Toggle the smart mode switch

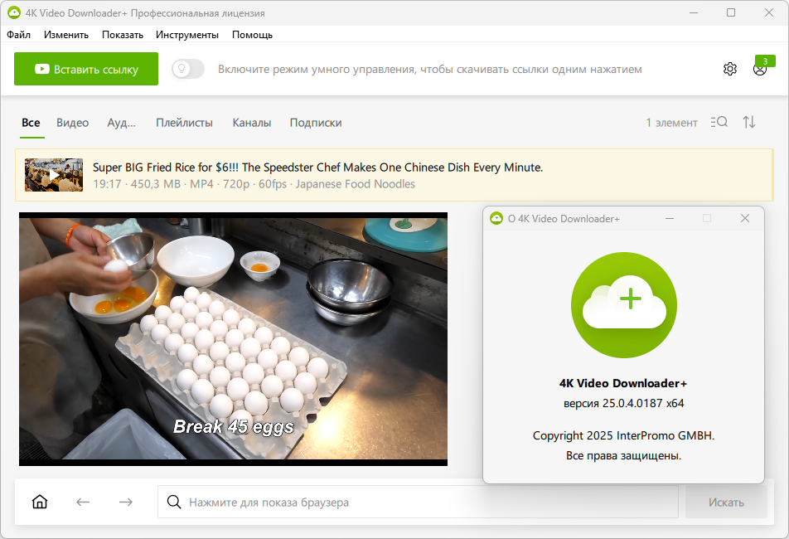tap(187, 69)
